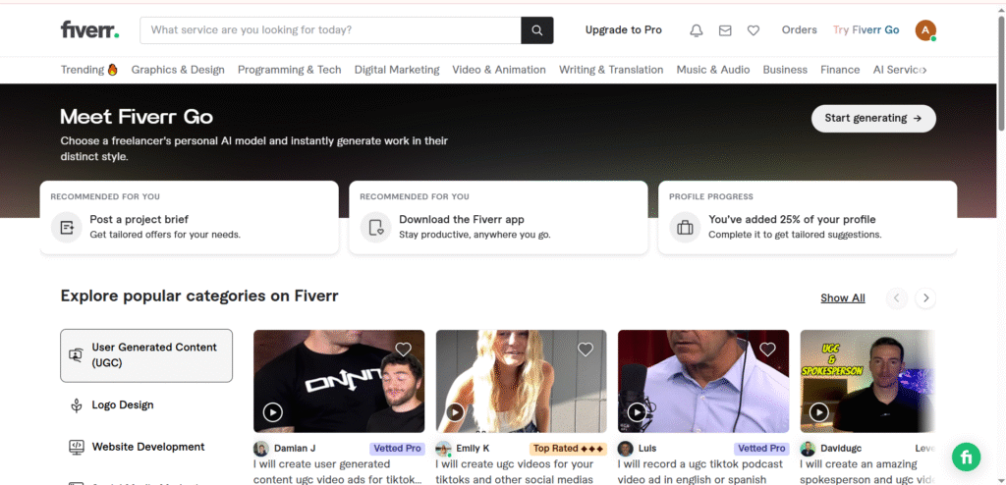
Task: Open the user avatar menu
Action: click(925, 30)
